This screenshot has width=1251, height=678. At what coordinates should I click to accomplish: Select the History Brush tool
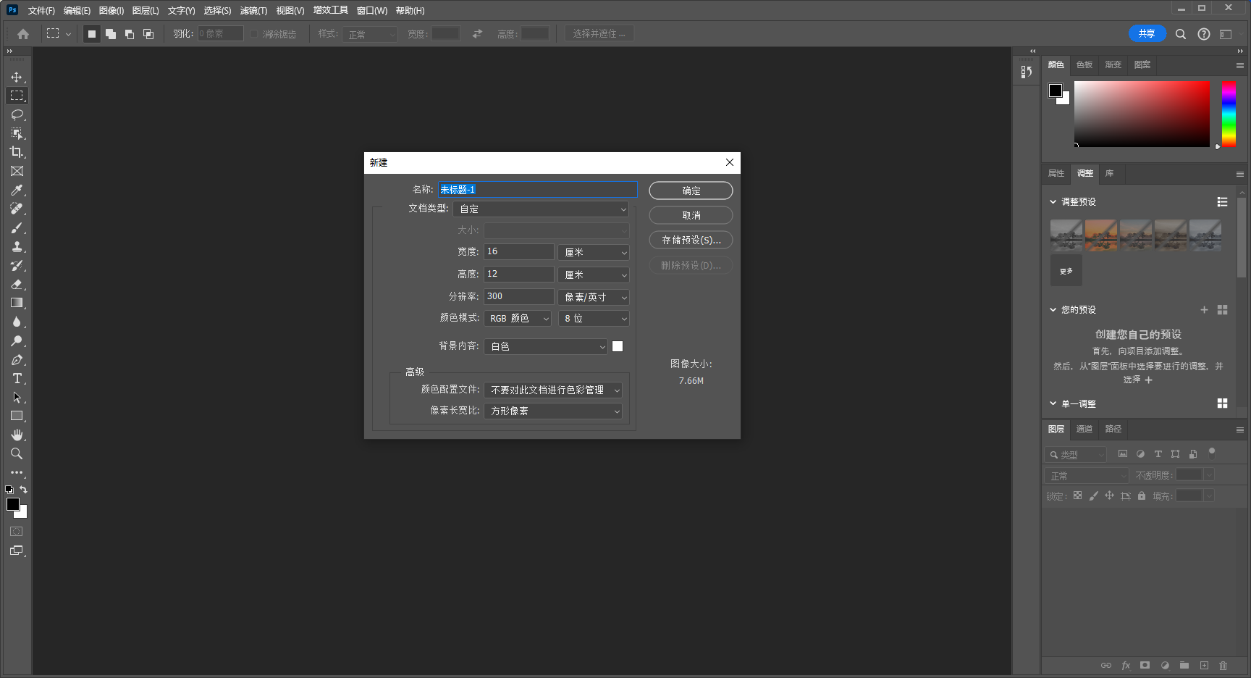pos(17,265)
